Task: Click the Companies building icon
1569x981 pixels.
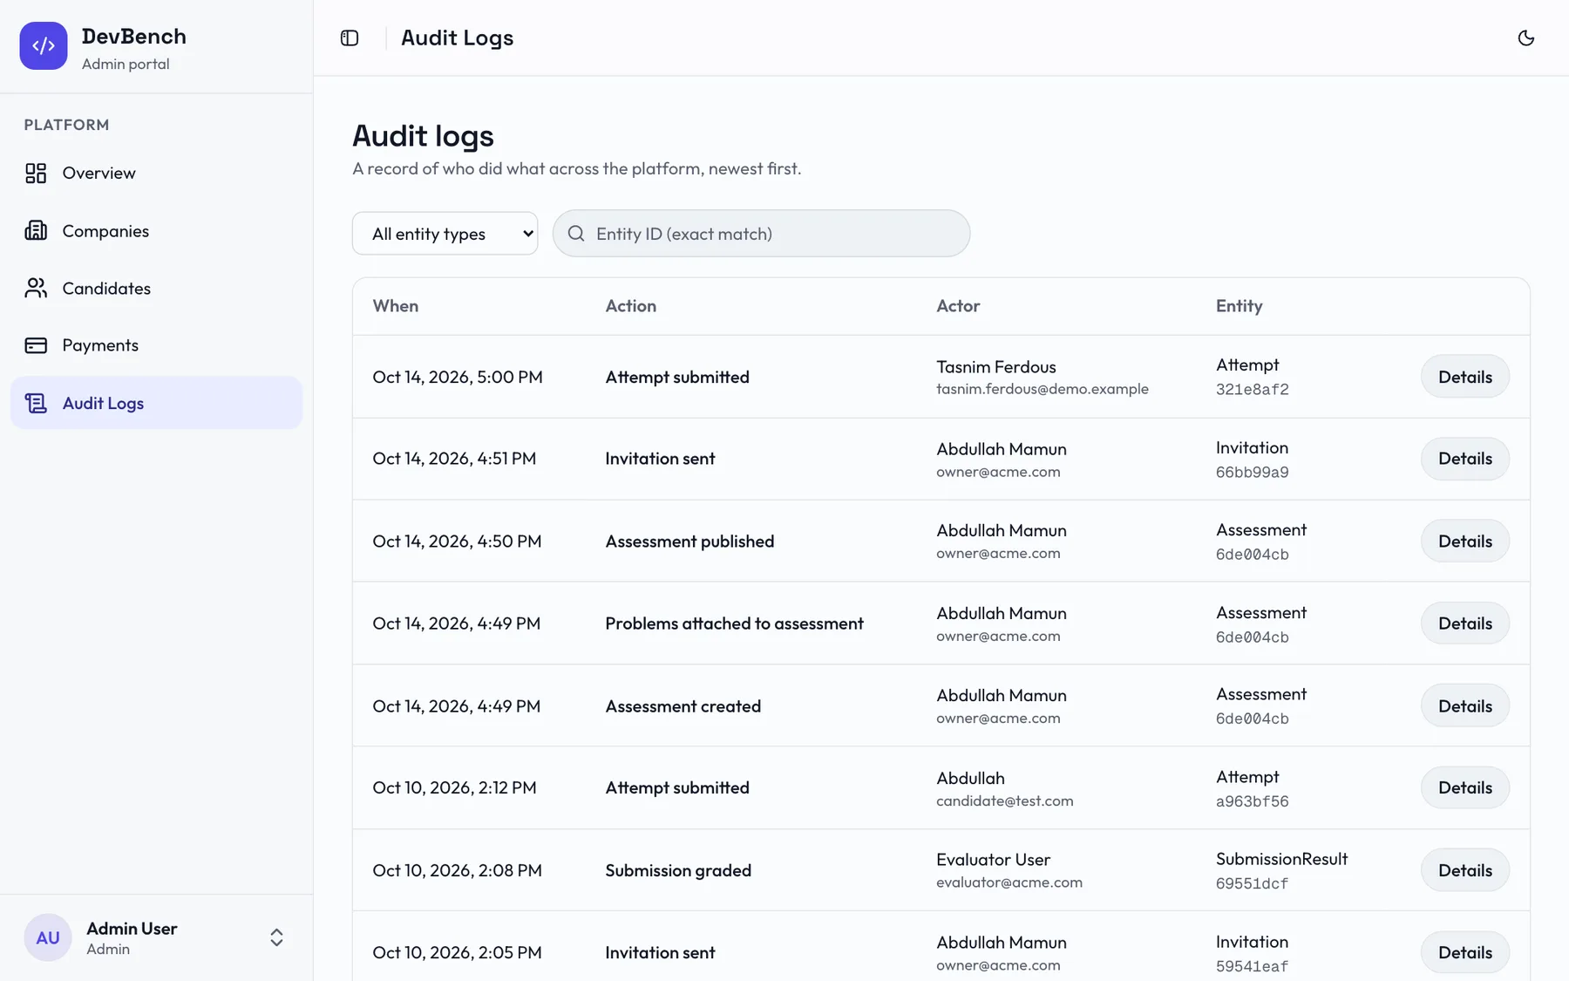Action: click(x=36, y=230)
